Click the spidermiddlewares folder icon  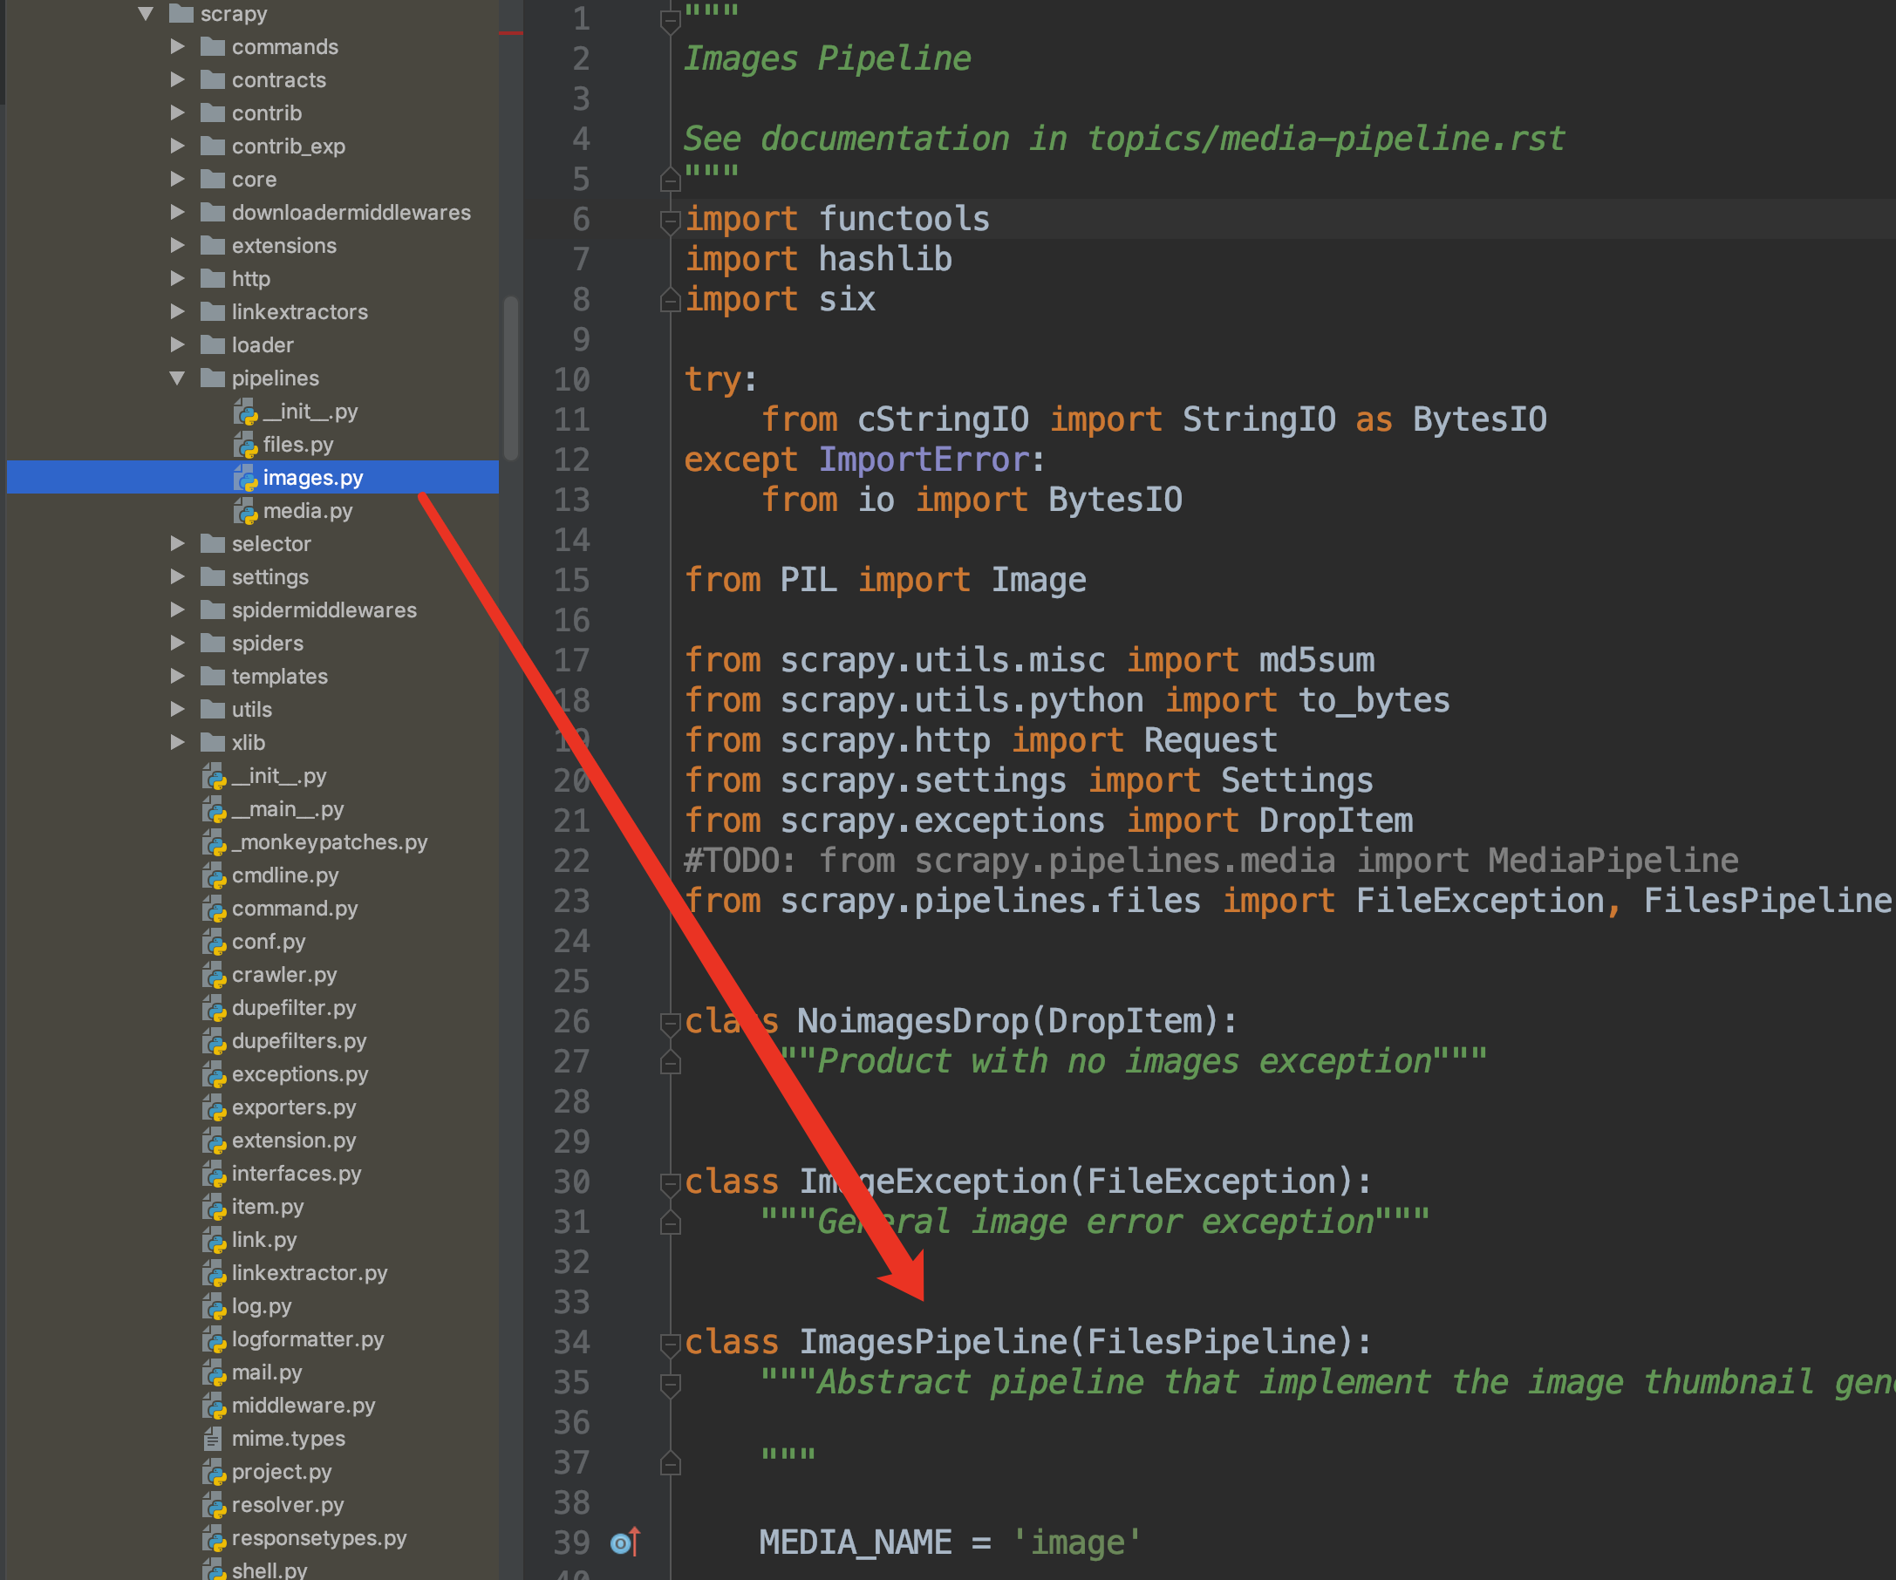point(212,610)
